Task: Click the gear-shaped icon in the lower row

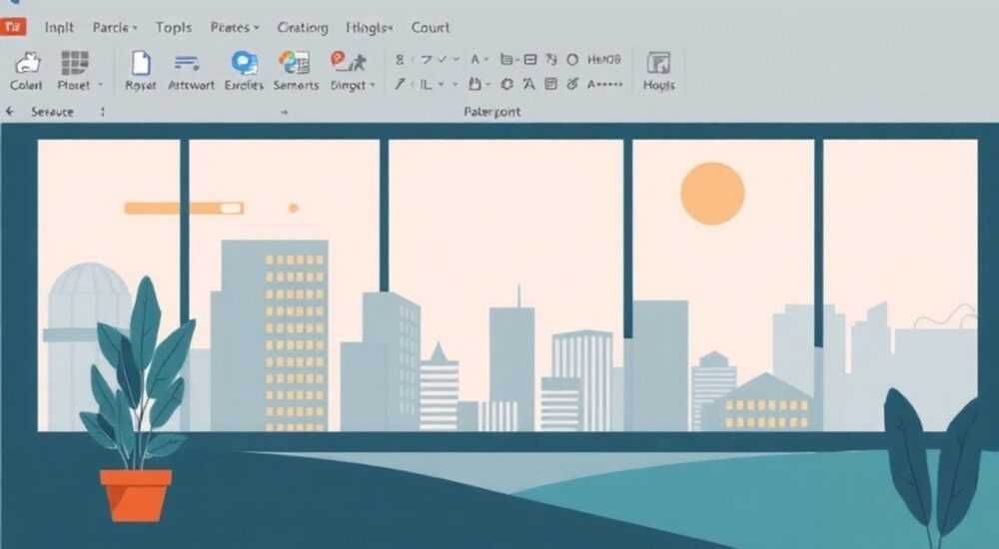Action: coord(507,84)
